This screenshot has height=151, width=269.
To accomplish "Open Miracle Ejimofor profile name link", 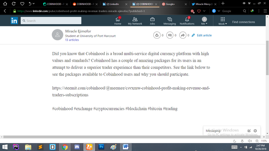I will pyautogui.click(x=78, y=31).
